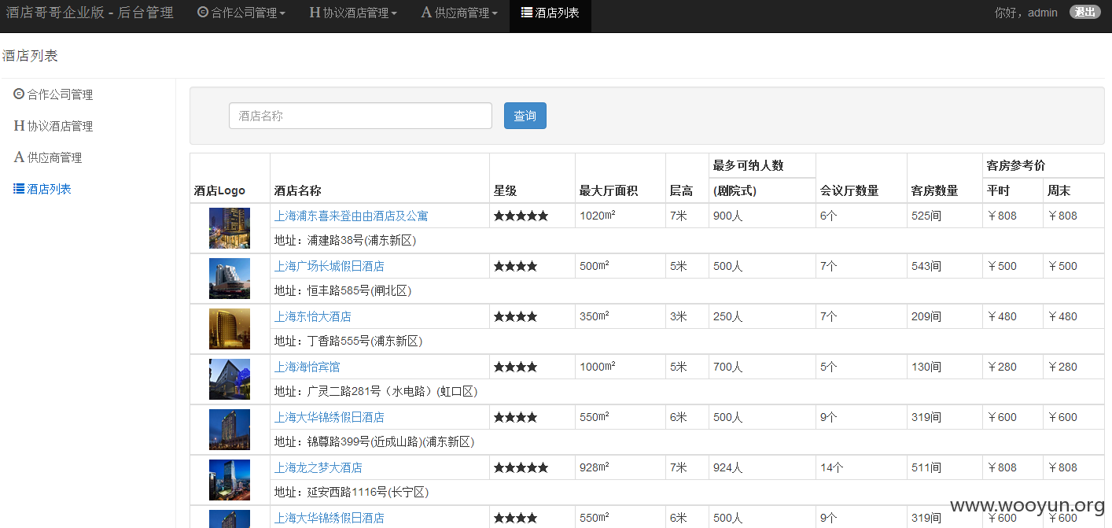Screen dimensions: 1112x528
Task: Click address 延安西路1116号(长宁区)
Action: (x=352, y=493)
